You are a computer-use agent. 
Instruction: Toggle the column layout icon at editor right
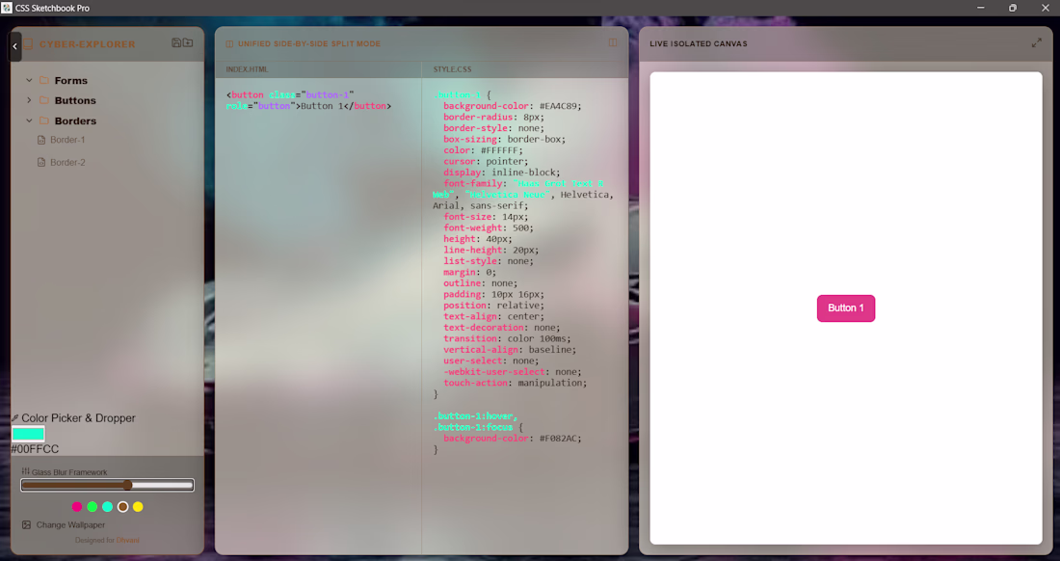click(x=613, y=42)
